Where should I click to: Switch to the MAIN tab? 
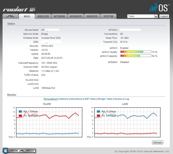27,16
